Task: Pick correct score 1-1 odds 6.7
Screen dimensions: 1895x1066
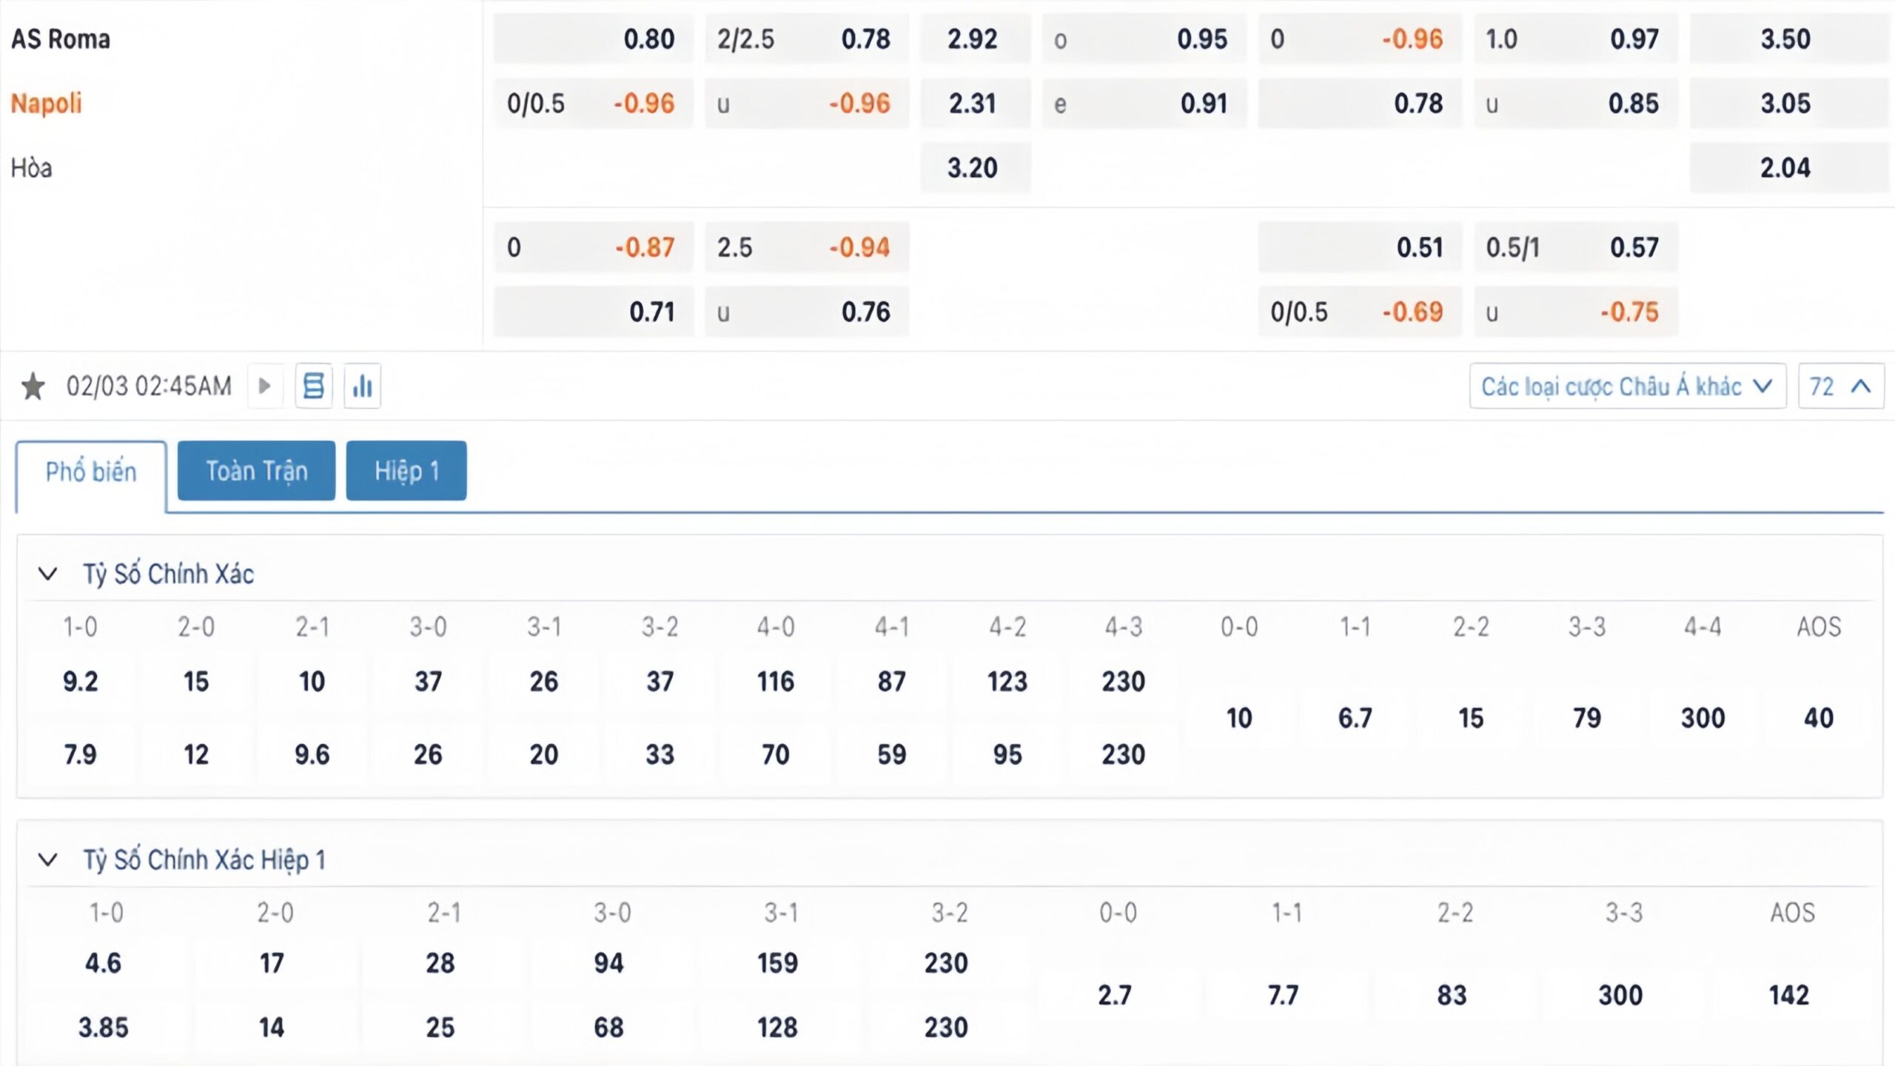Action: coord(1355,718)
